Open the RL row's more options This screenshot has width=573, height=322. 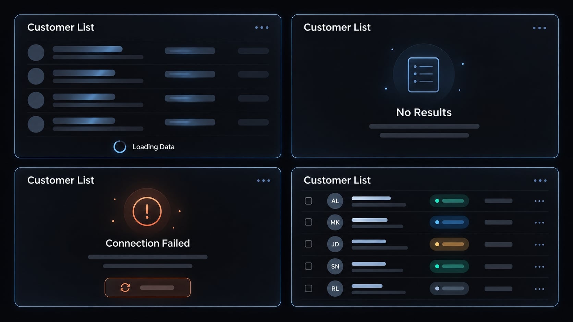click(539, 289)
